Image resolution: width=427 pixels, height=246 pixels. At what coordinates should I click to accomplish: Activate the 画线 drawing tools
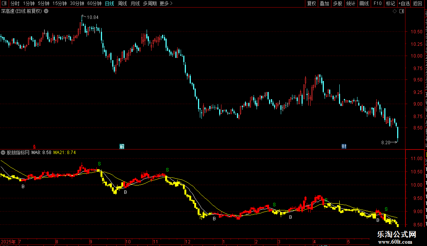tap(364, 3)
